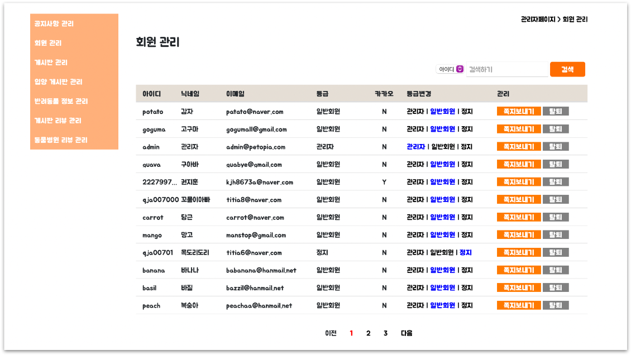Click the 2227997... user ID
Viewport: 631px width, 355px height.
(x=159, y=182)
